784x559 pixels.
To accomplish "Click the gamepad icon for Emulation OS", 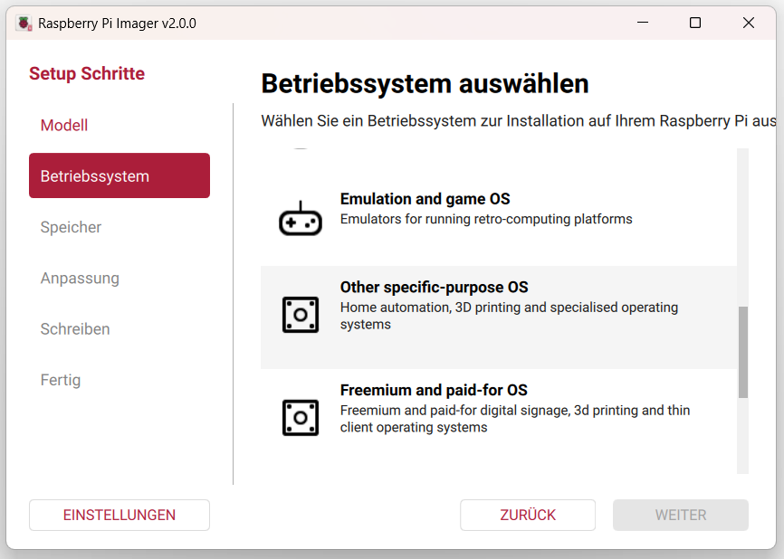I will tap(300, 220).
